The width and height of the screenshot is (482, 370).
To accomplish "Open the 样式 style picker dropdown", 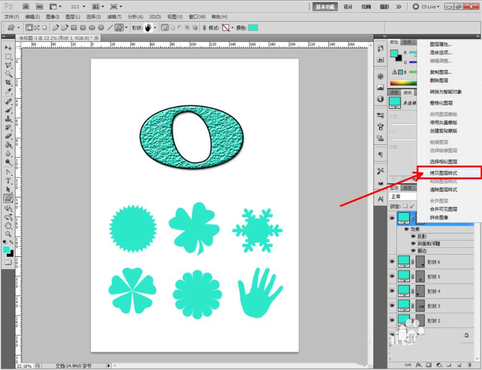I will (232, 28).
